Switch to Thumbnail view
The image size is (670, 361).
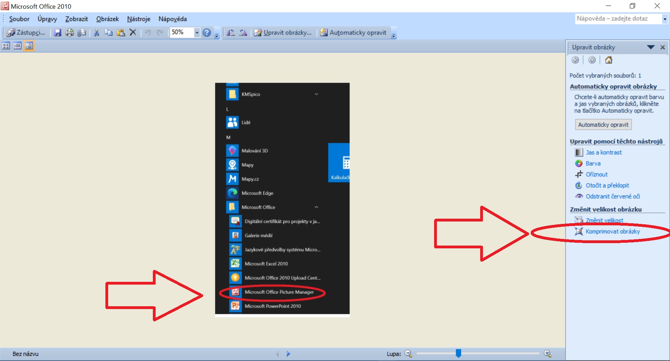6,46
